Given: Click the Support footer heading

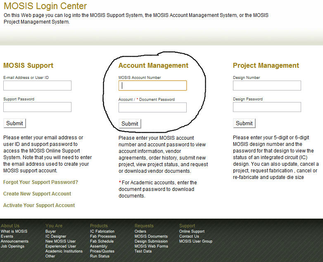Looking at the screenshot, I should [x=187, y=226].
